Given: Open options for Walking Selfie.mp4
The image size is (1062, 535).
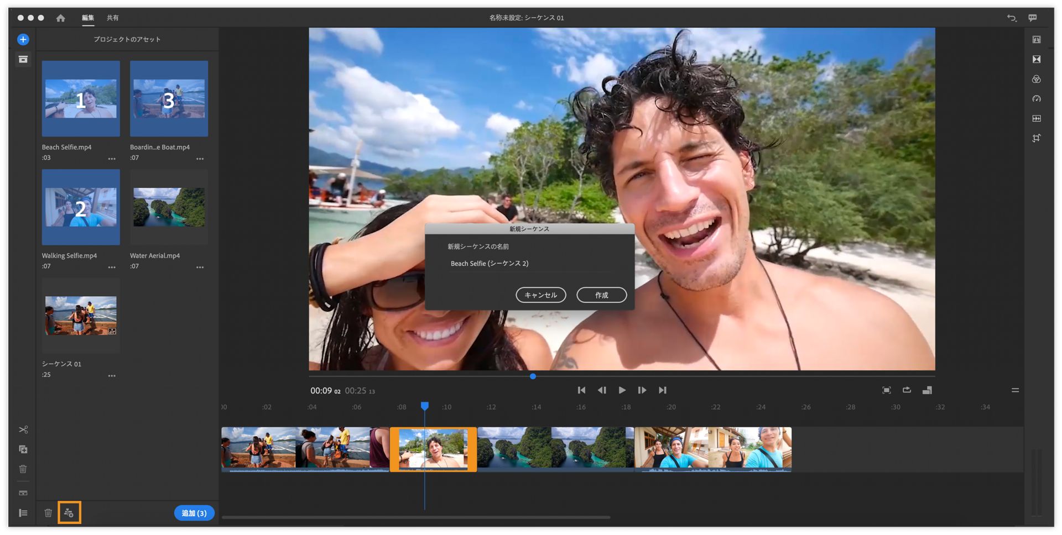Looking at the screenshot, I should pyautogui.click(x=112, y=267).
